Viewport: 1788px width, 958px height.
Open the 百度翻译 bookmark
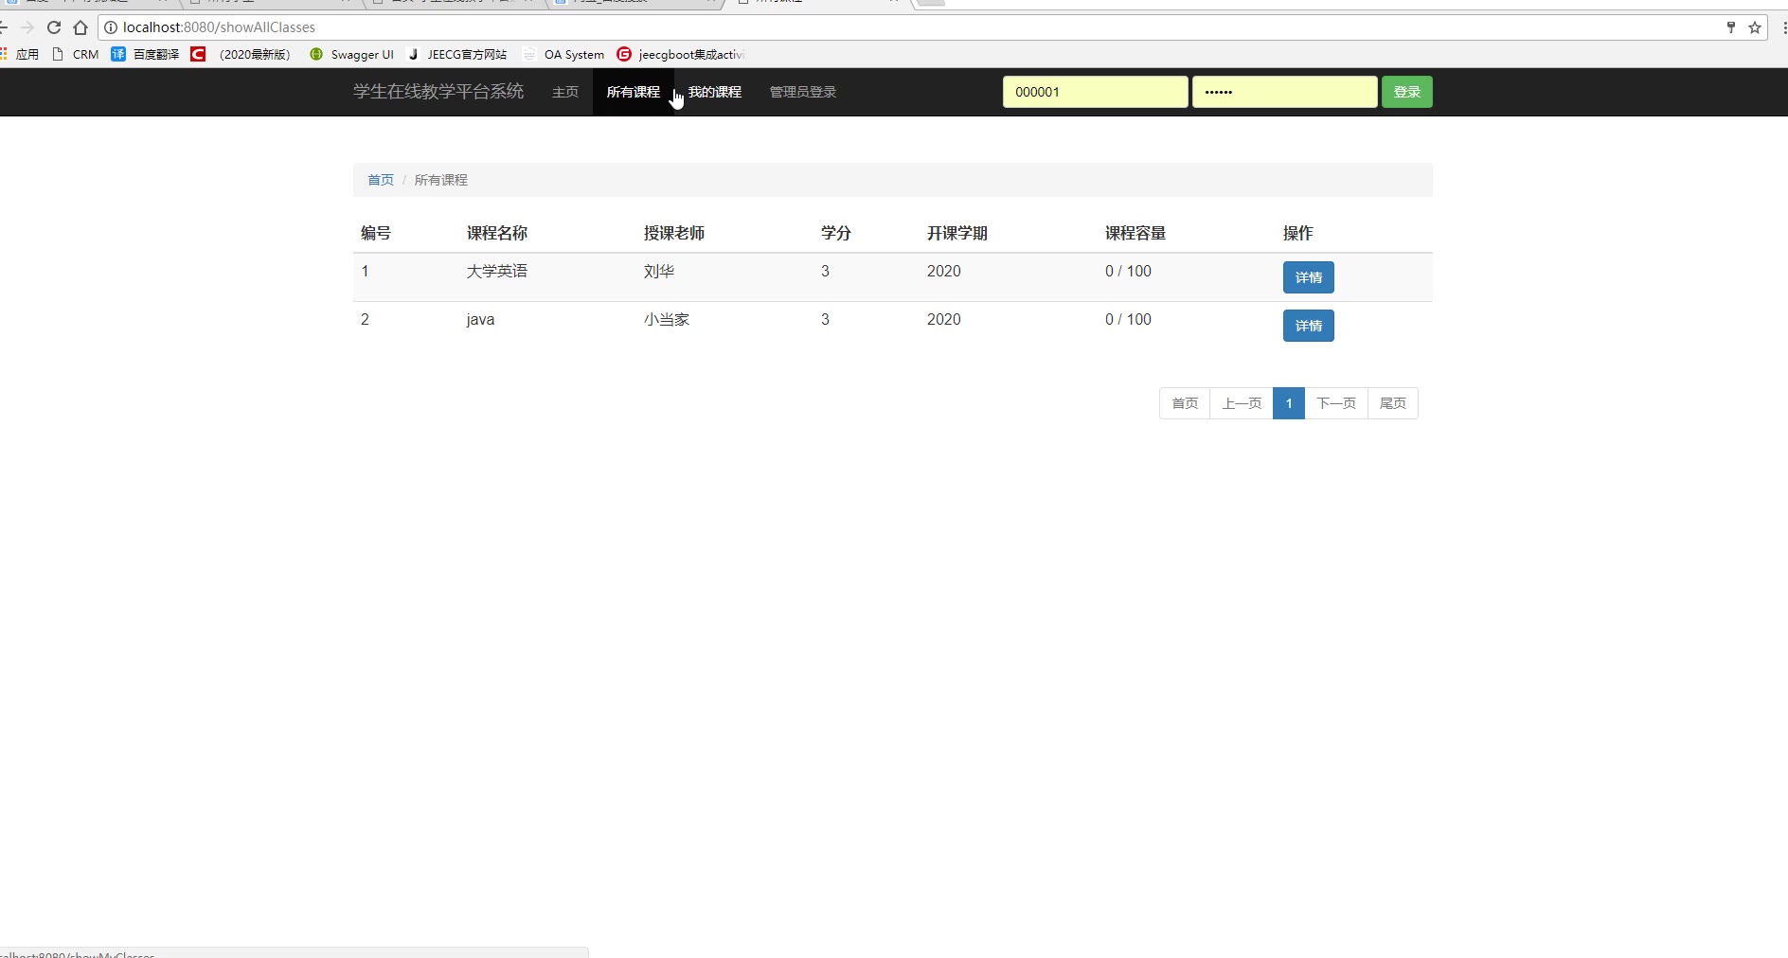pos(145,55)
